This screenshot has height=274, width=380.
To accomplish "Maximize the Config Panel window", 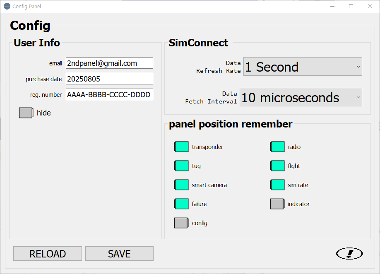I will point(351,6).
